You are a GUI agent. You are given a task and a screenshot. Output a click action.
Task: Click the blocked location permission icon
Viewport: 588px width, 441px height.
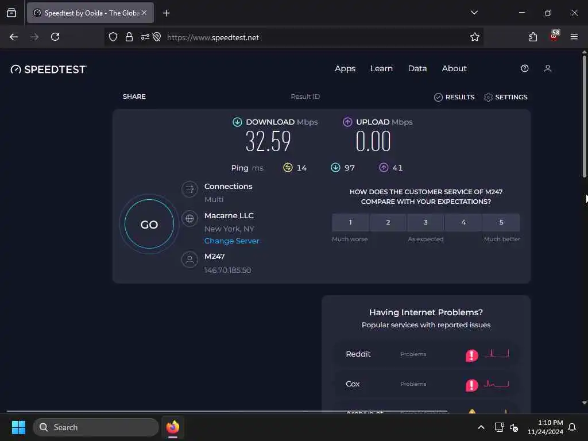tap(157, 37)
